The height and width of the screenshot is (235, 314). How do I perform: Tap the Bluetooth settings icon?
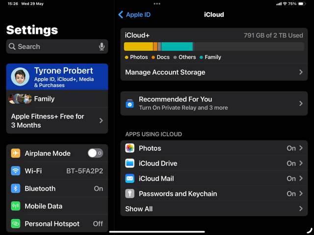(16, 188)
